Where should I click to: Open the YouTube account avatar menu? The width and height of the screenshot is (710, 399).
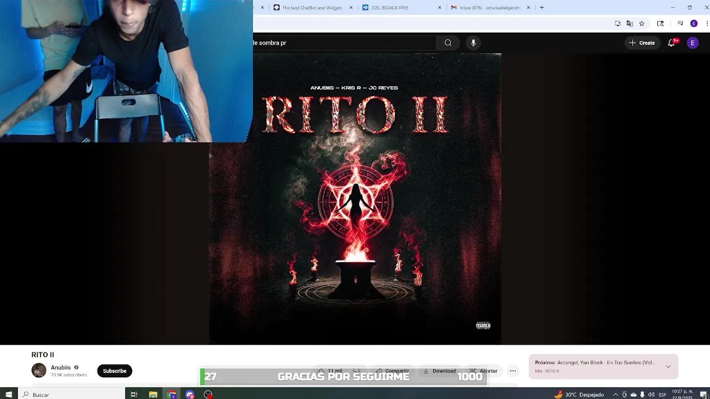click(693, 43)
